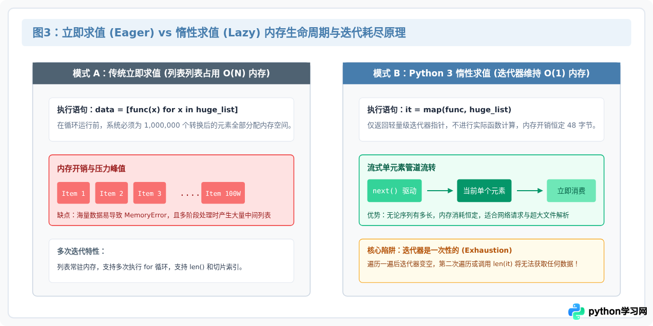653x326 pixels.
Task: Click the Item 3 memory block
Action: [149, 193]
